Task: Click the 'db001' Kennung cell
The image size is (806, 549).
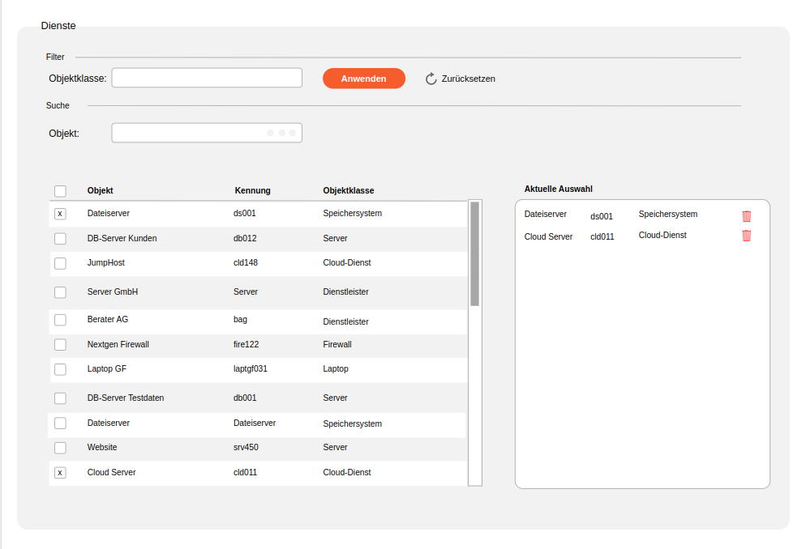Action: coord(245,398)
